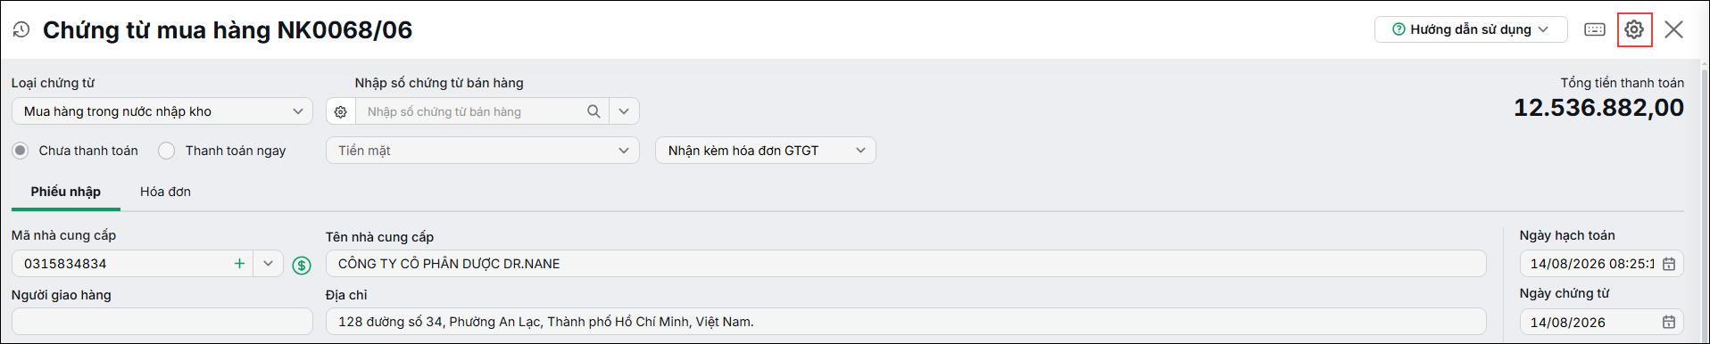Switch to Hóa đơn tab
Viewport: 1710px width, 344px height.
(165, 192)
